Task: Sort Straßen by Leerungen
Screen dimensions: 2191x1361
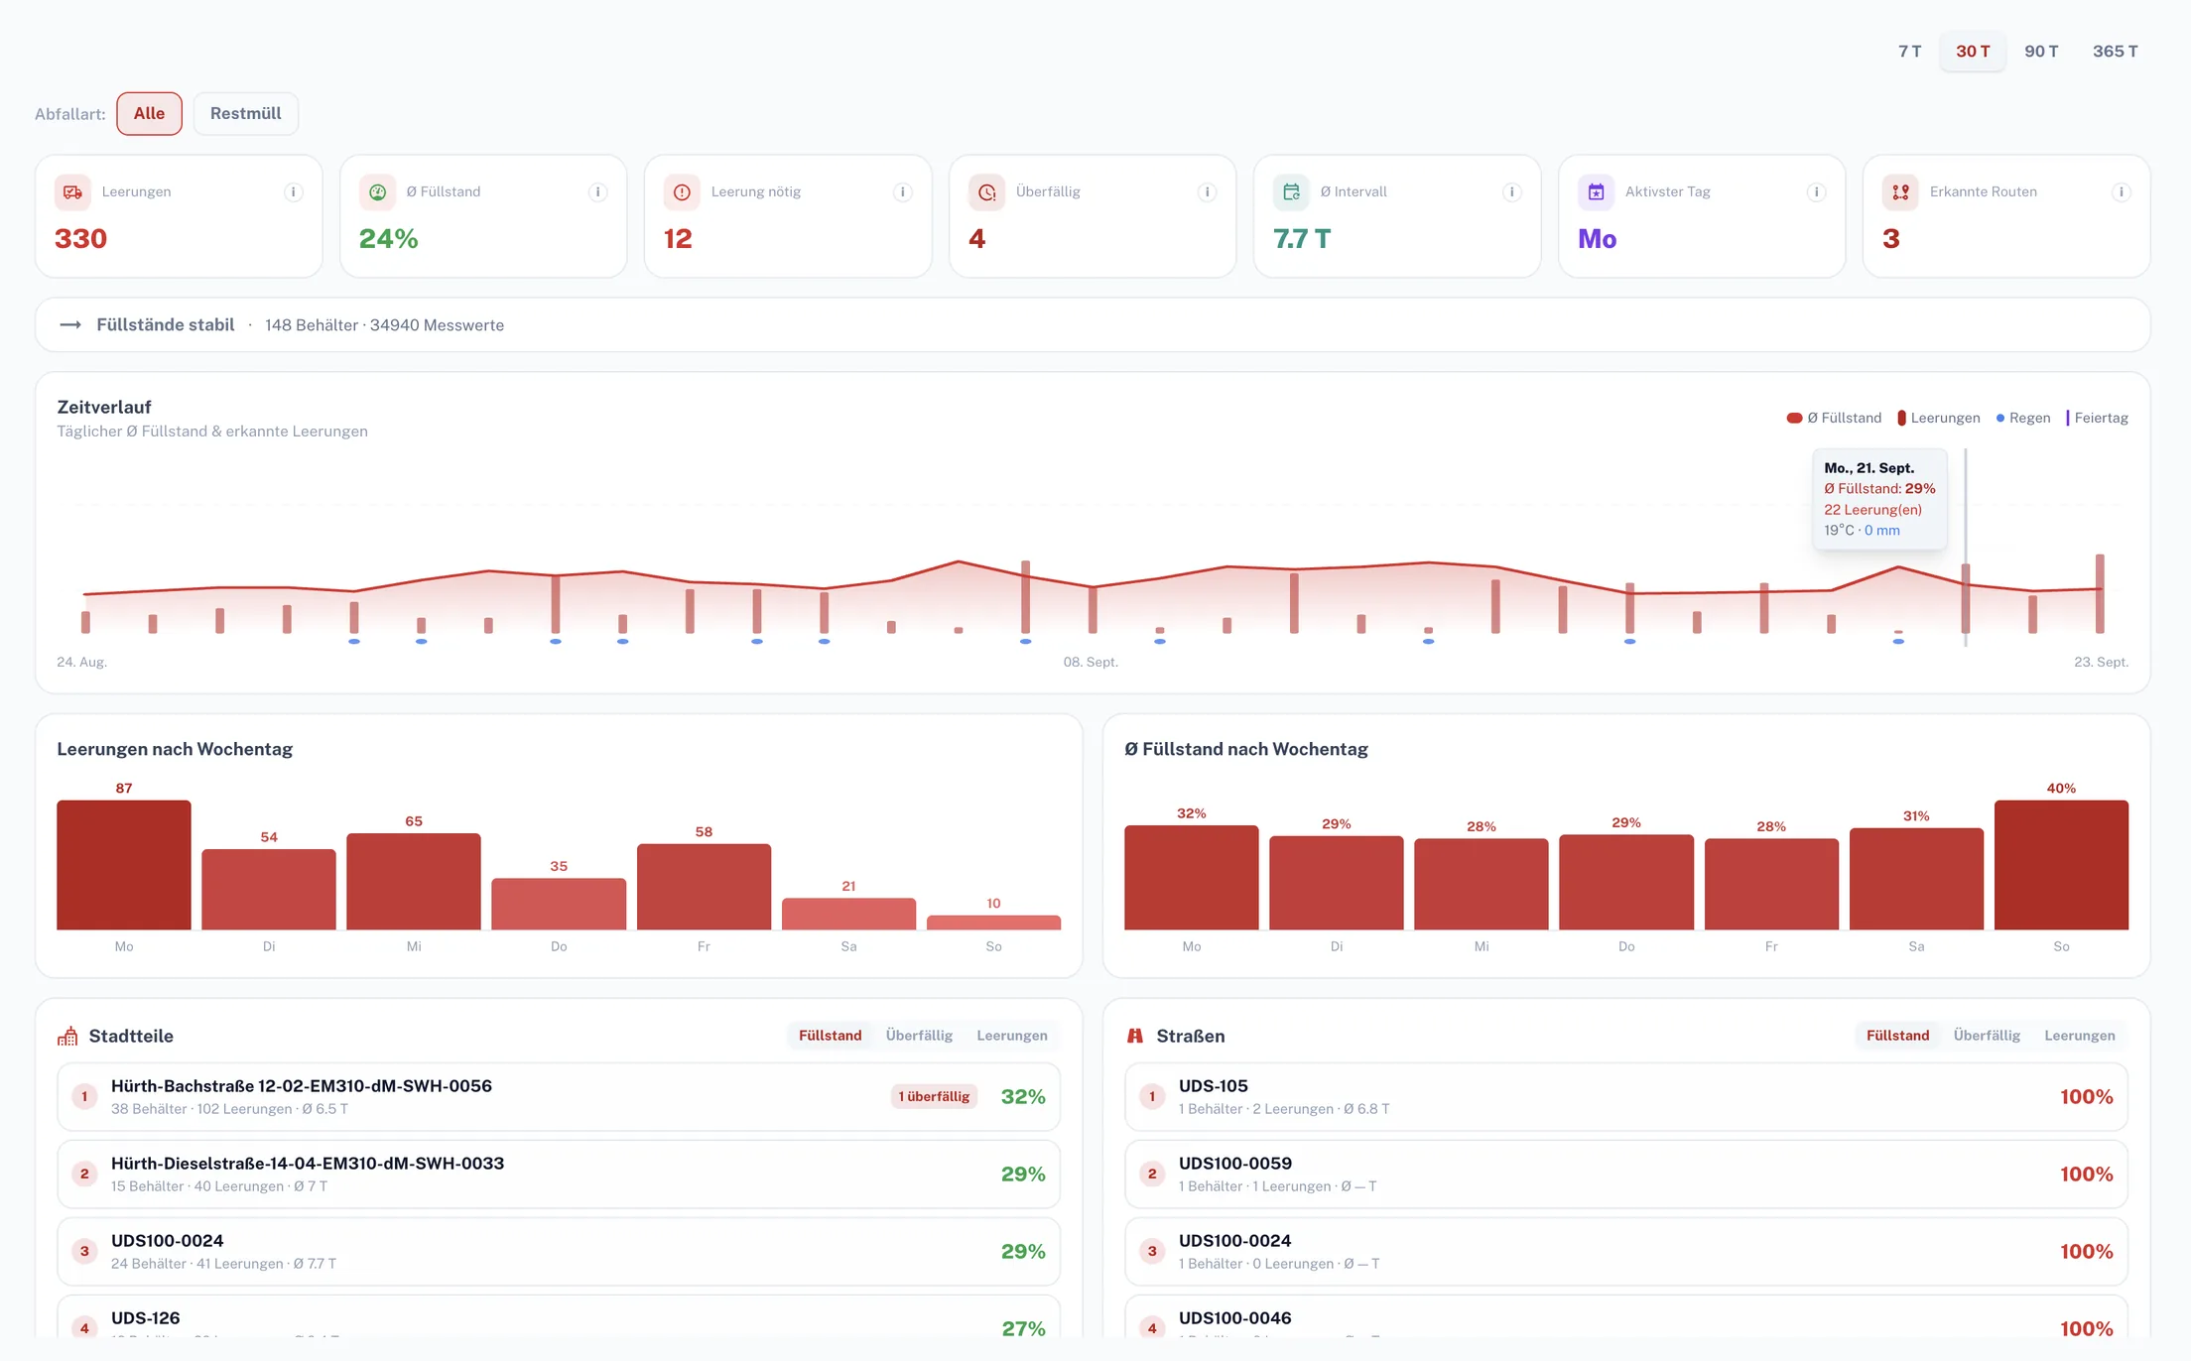Action: (2079, 1036)
